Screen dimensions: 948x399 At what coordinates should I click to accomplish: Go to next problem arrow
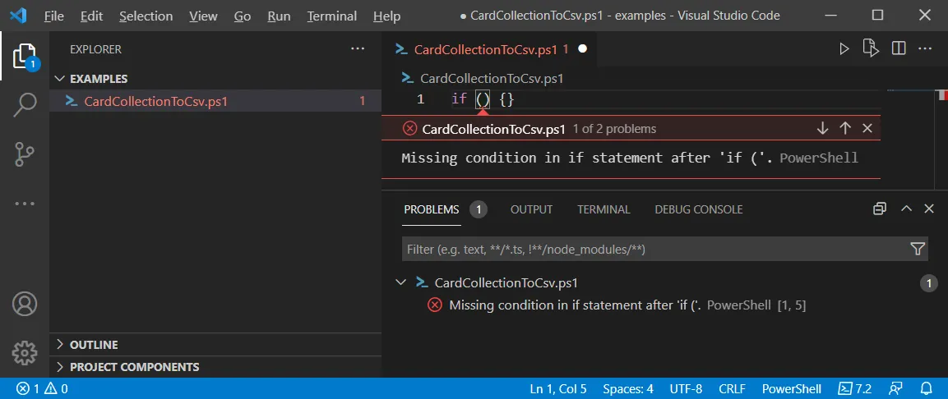click(x=822, y=128)
